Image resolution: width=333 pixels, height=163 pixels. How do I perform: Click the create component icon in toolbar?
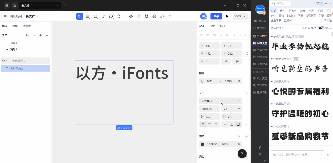(x=131, y=16)
